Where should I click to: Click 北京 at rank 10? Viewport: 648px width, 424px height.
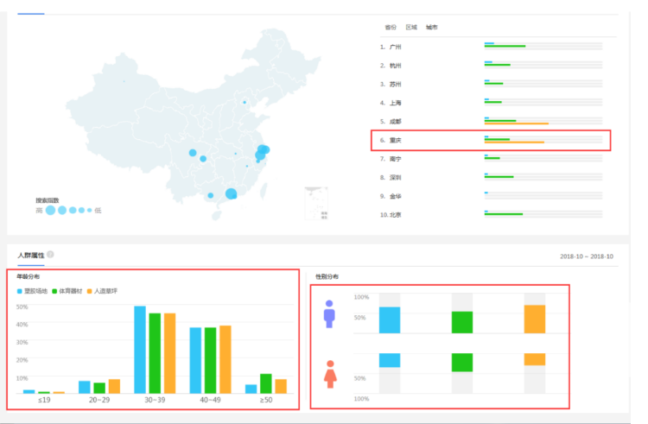point(394,214)
